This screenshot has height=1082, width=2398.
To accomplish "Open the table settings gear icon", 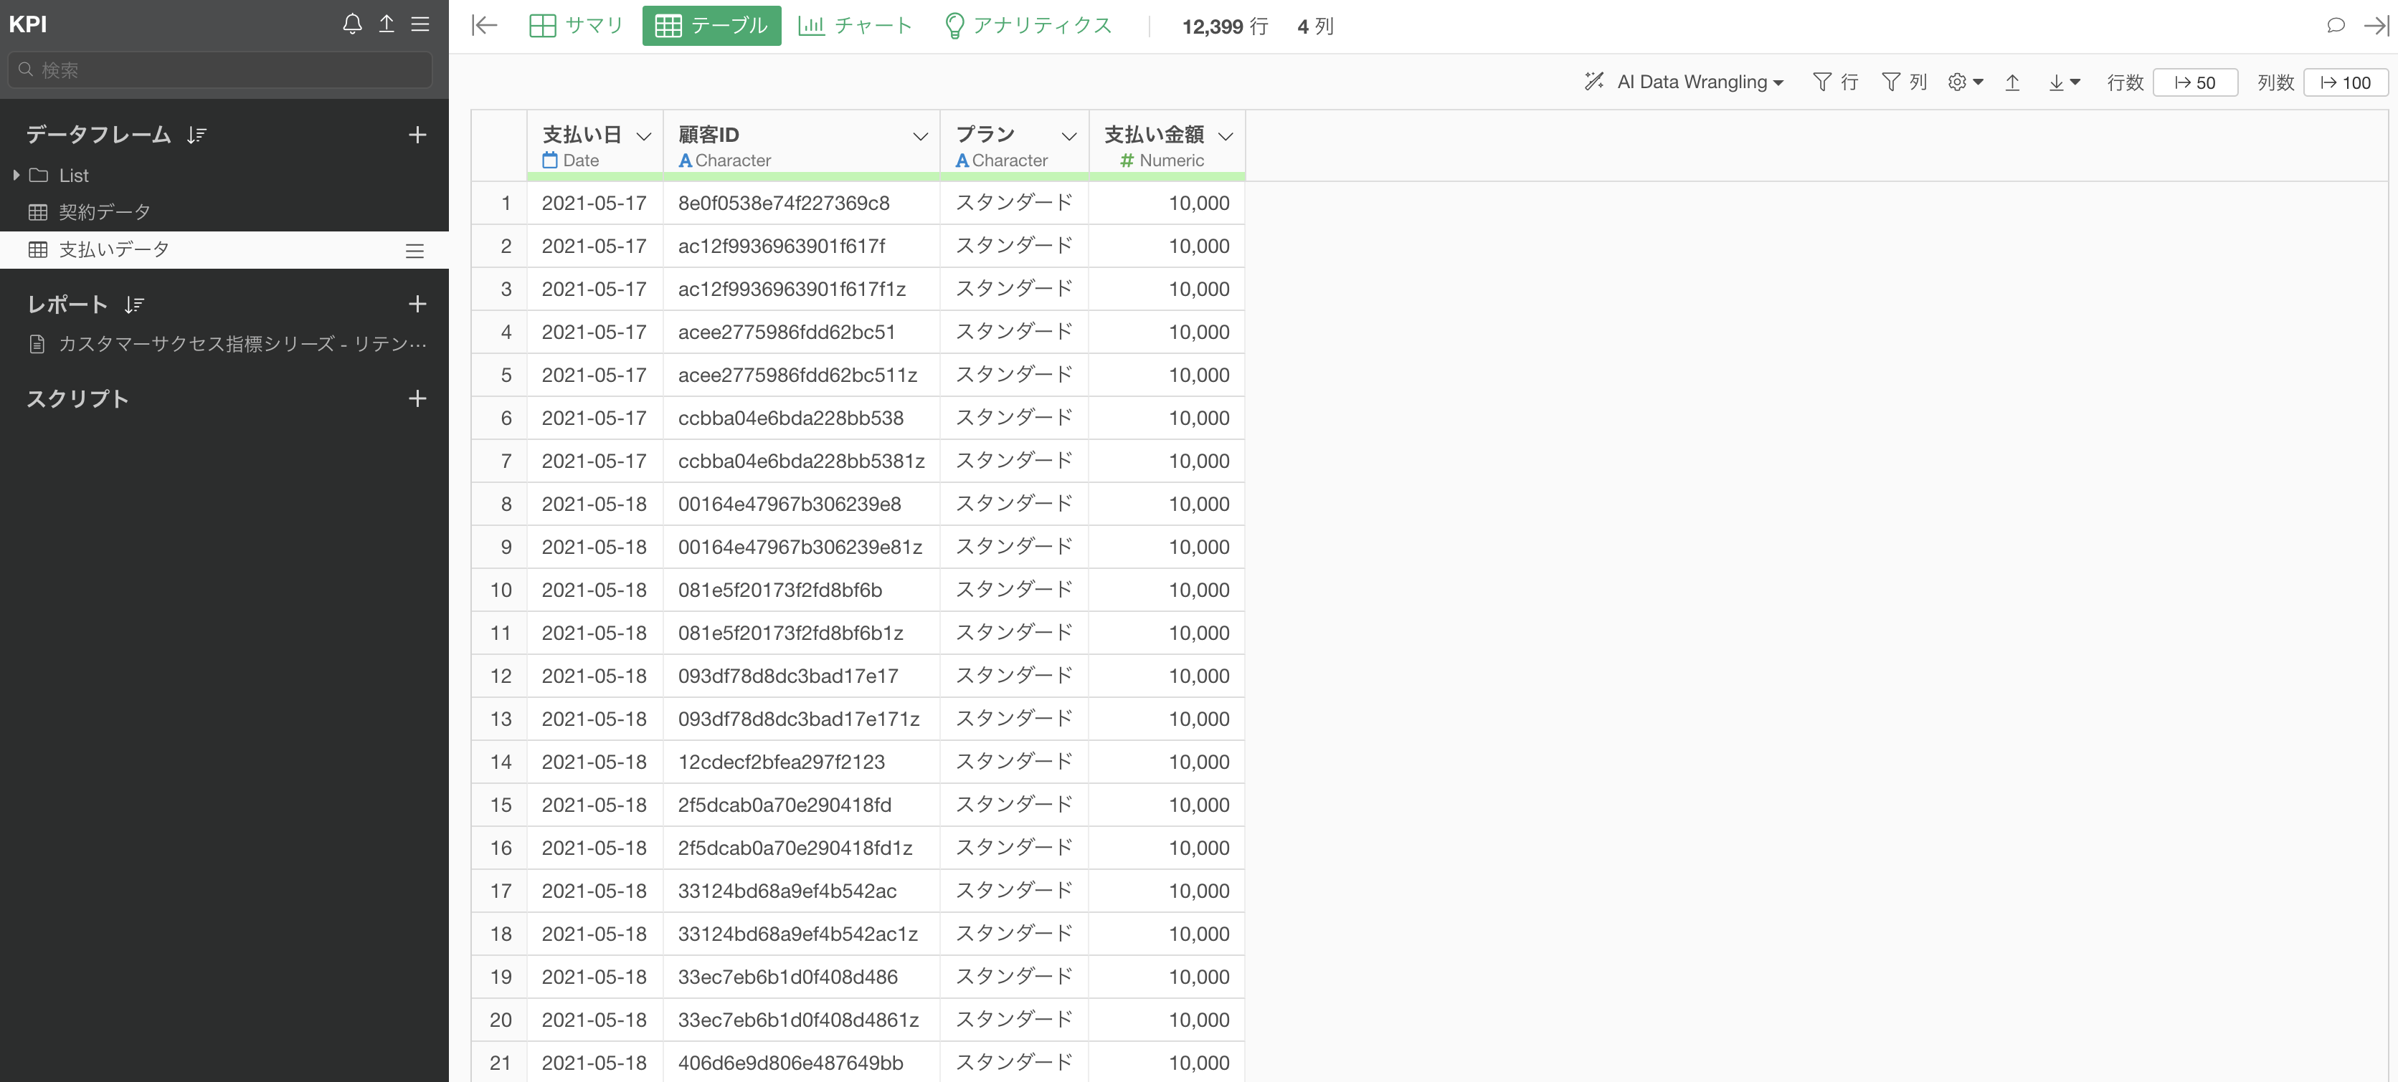I will 1957,82.
